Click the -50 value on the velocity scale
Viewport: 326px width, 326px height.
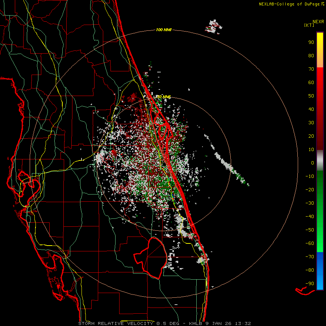(x=310, y=230)
